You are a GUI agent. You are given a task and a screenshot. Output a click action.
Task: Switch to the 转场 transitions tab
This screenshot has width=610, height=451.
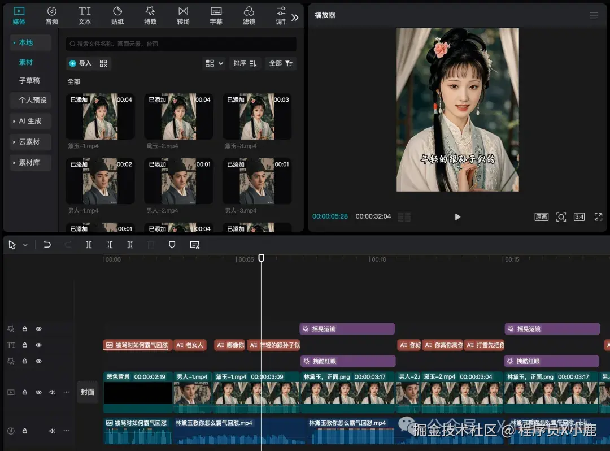pos(183,15)
